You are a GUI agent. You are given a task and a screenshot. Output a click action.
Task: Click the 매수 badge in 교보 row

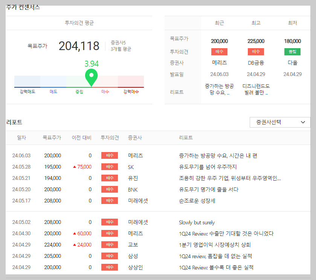(110, 245)
